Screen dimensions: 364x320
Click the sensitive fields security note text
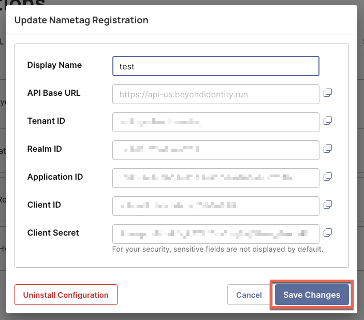(217, 249)
